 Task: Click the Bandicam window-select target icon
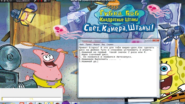(x=5, y=1)
